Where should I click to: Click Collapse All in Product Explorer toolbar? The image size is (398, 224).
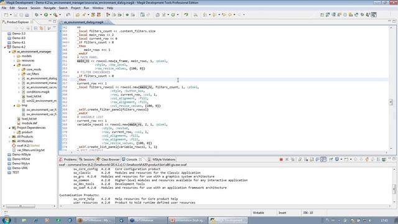pos(35,28)
